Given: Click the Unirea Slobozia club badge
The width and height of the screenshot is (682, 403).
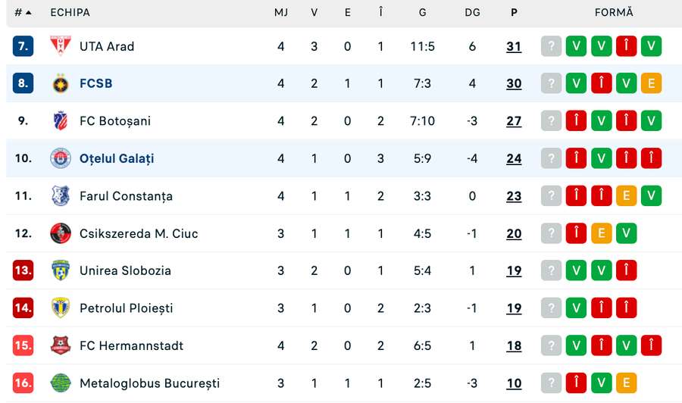Looking at the screenshot, I should pyautogui.click(x=60, y=270).
